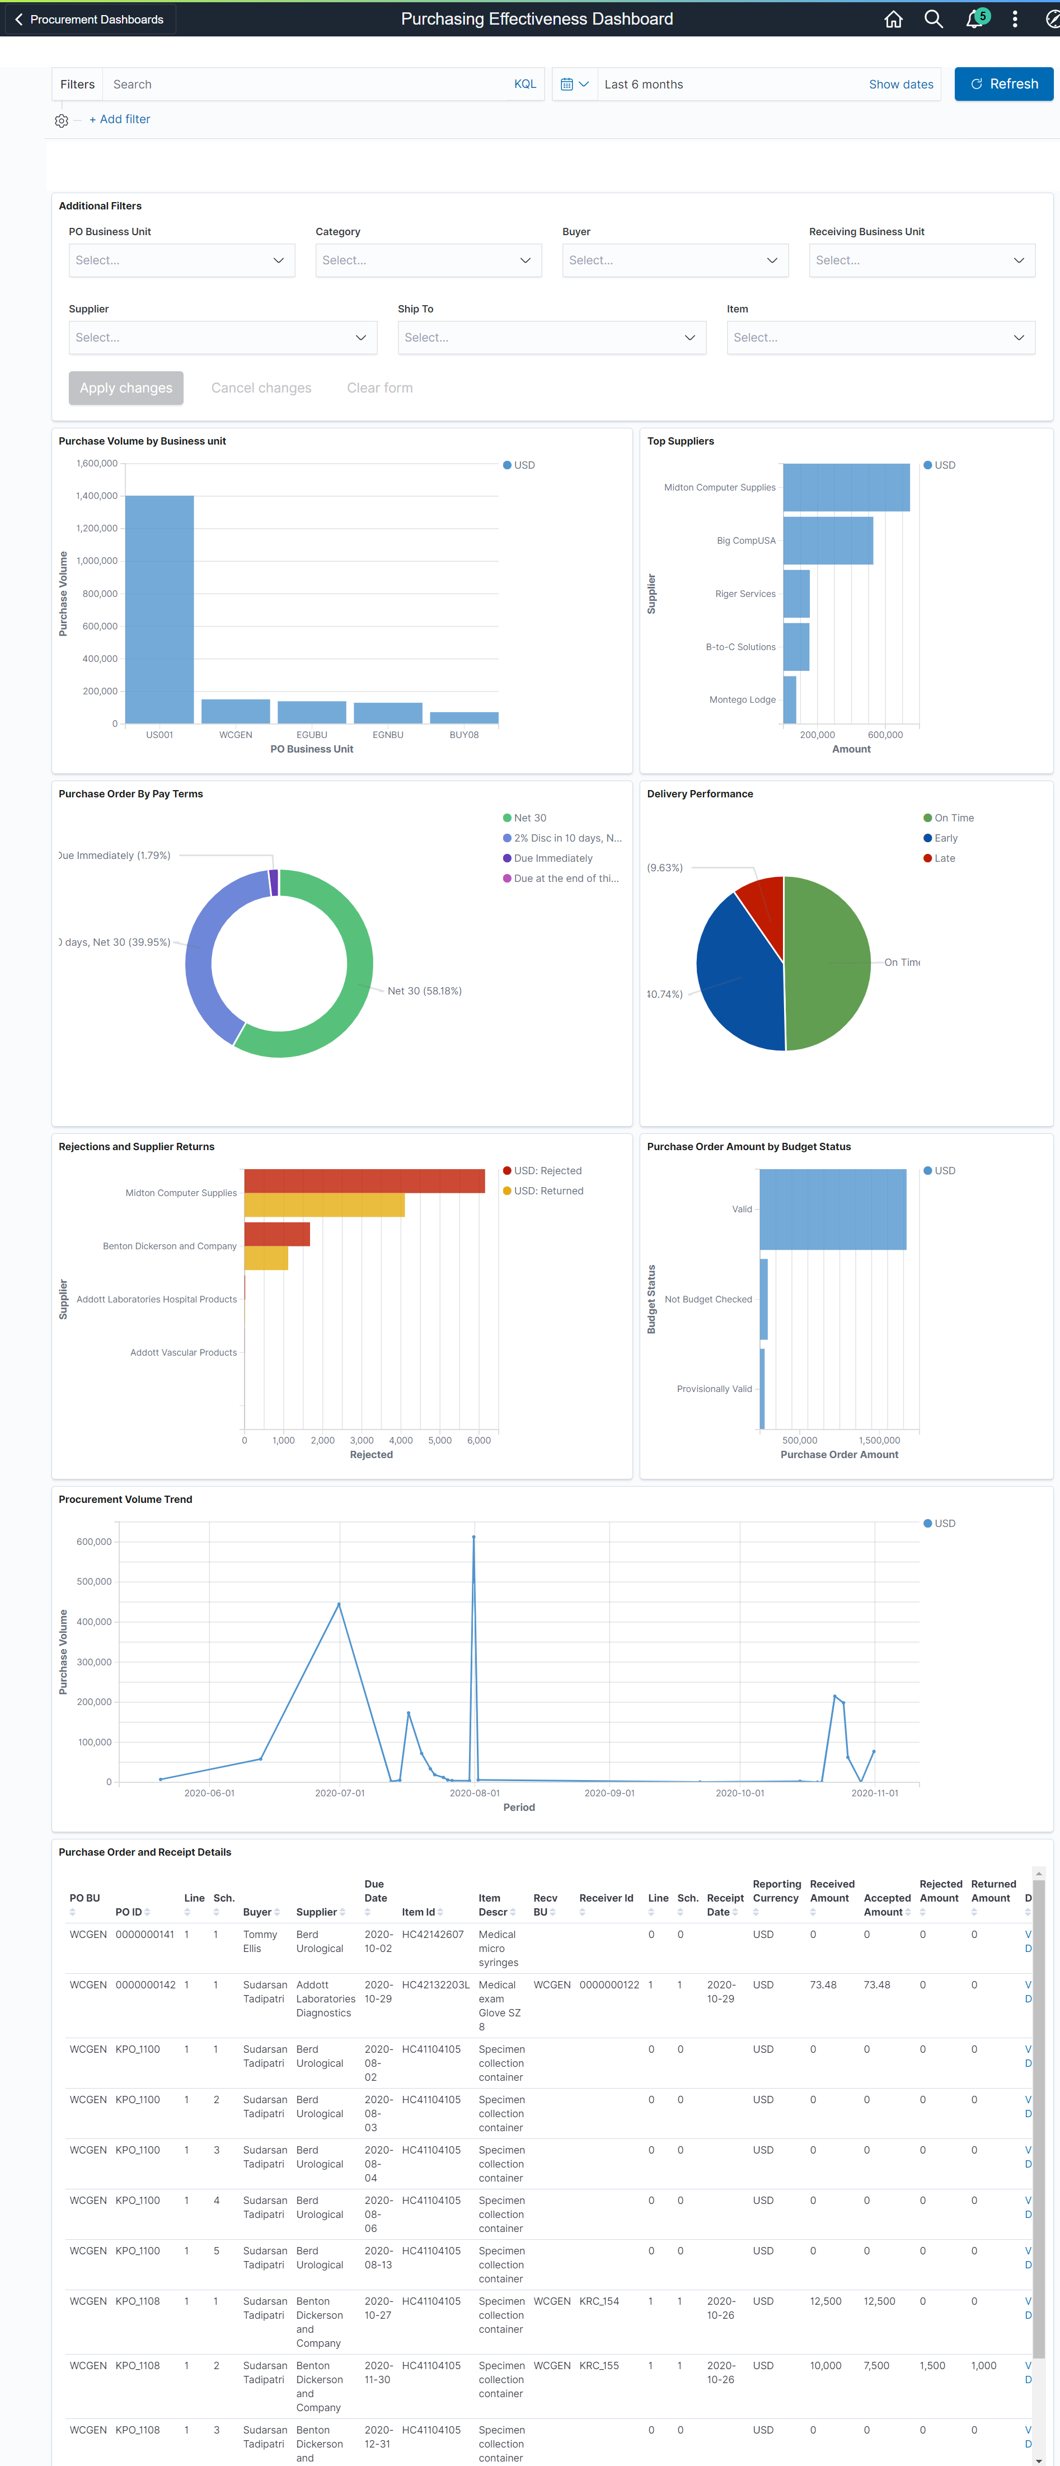Sort table by Item Id column
The width and height of the screenshot is (1060, 2466).
coord(422,1912)
